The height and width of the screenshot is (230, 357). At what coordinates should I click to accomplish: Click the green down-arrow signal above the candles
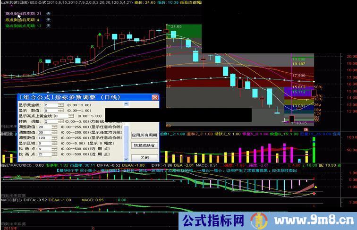click(100, 34)
